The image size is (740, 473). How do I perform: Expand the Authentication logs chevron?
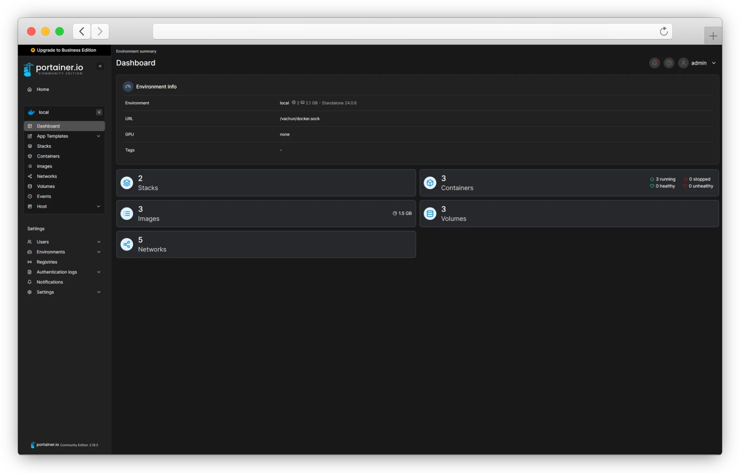point(99,272)
